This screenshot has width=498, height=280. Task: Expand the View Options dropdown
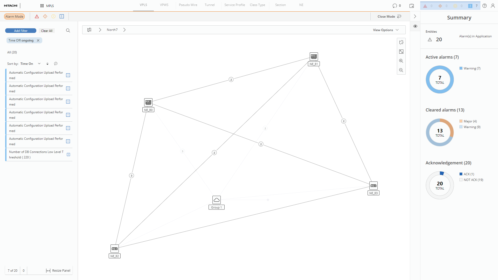tap(386, 30)
